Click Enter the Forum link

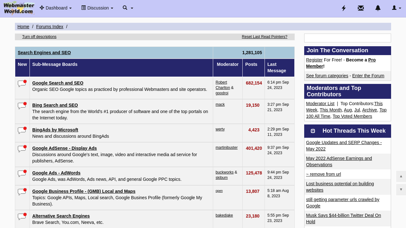click(x=368, y=76)
